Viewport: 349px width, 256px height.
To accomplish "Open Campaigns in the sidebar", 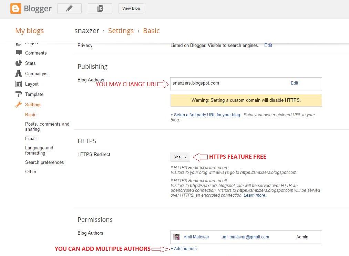I will pyautogui.click(x=36, y=73).
